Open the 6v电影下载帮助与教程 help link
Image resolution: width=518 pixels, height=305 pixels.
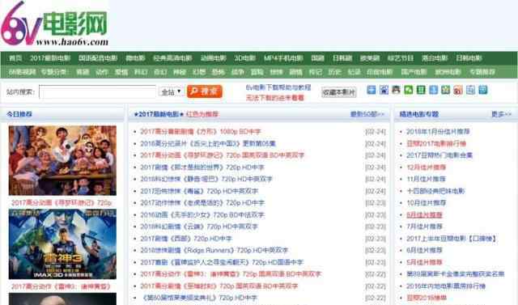[x=278, y=87]
